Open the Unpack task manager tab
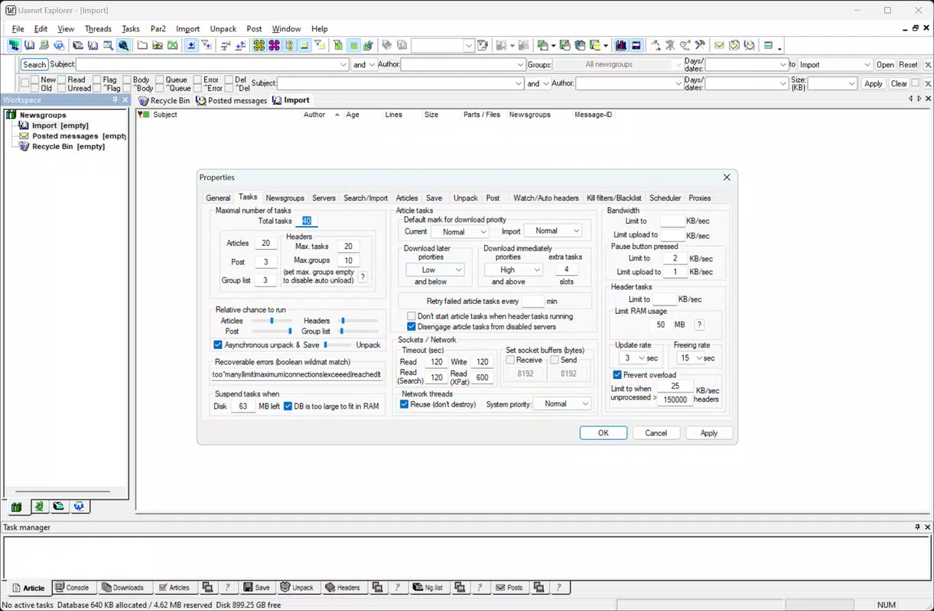 (x=297, y=587)
